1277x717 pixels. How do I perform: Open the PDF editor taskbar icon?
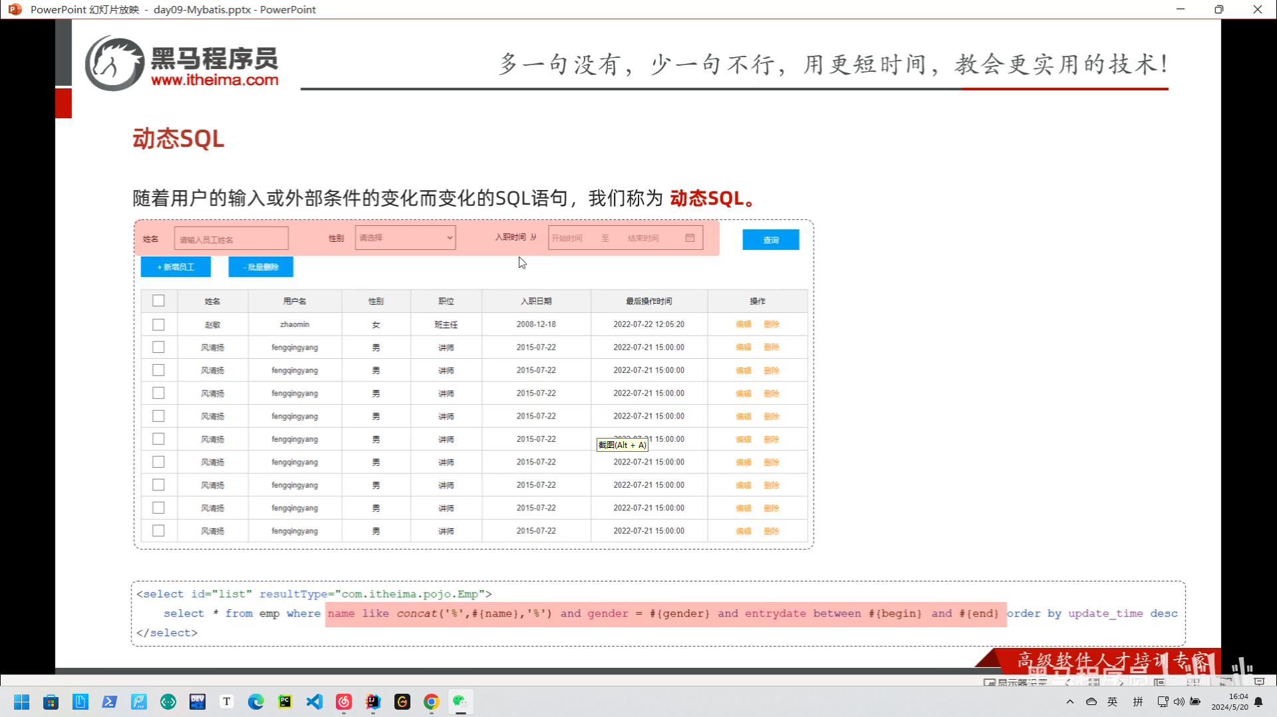[138, 702]
